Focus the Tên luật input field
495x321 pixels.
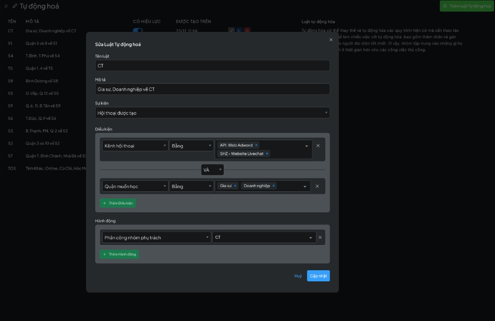(213, 66)
